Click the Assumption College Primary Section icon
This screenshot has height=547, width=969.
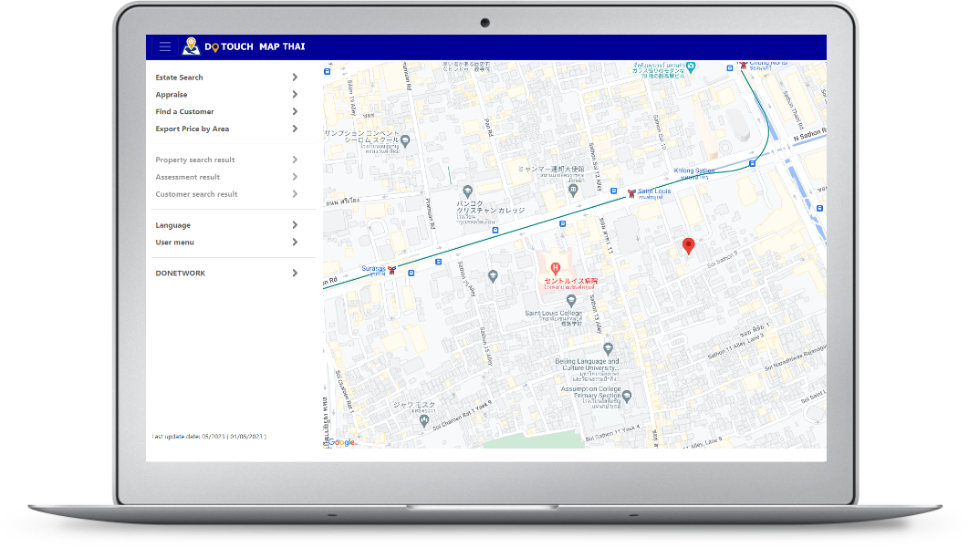coord(627,396)
